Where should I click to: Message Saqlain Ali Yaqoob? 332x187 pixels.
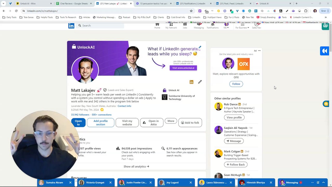coord(234,141)
